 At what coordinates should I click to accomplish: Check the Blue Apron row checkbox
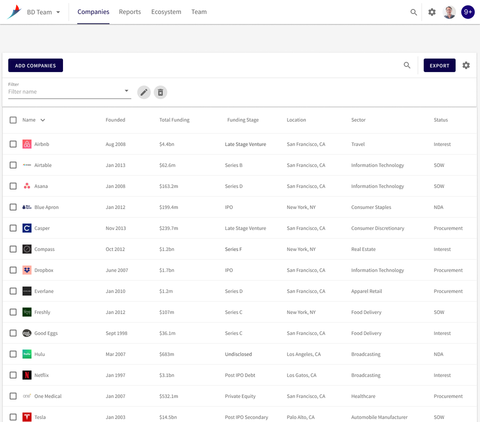[13, 207]
